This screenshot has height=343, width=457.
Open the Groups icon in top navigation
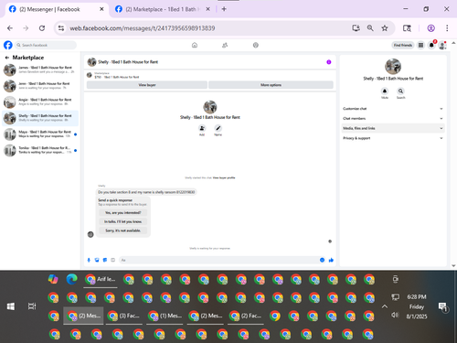click(x=256, y=45)
